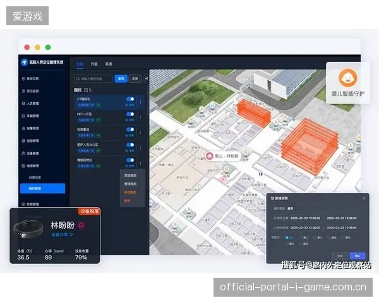Image resolution: width=379 pixels, height=303 pixels.
Task: Select 创建地图 submenu item
Action: point(35,177)
